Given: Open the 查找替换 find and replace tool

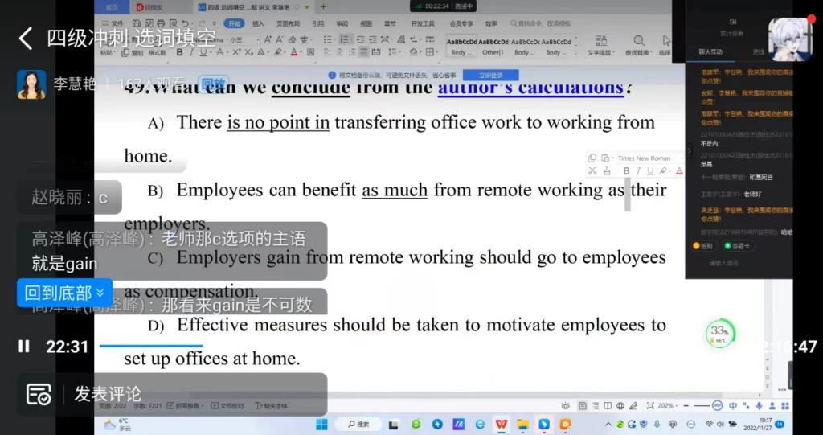Looking at the screenshot, I should click(x=638, y=45).
